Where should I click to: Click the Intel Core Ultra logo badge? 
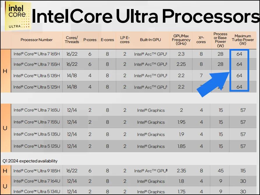pyautogui.click(x=17, y=16)
